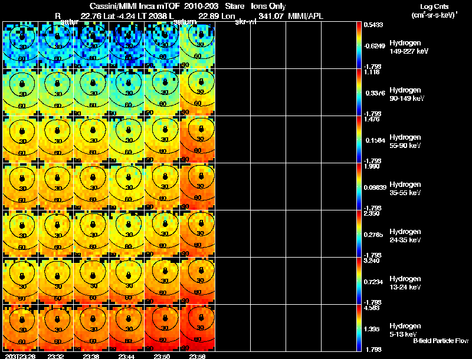Click the '1.476' scale value

coord(372,119)
